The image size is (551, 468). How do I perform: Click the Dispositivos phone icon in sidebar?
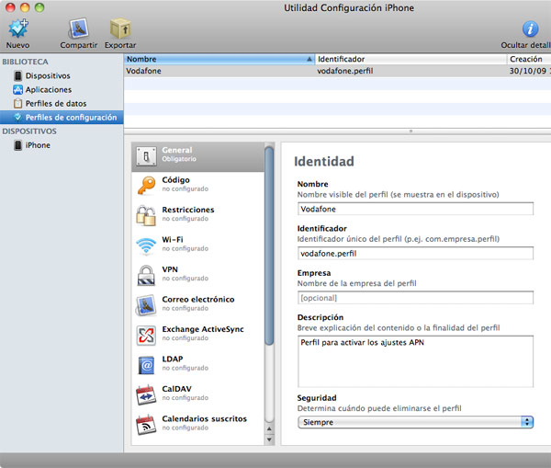click(18, 75)
